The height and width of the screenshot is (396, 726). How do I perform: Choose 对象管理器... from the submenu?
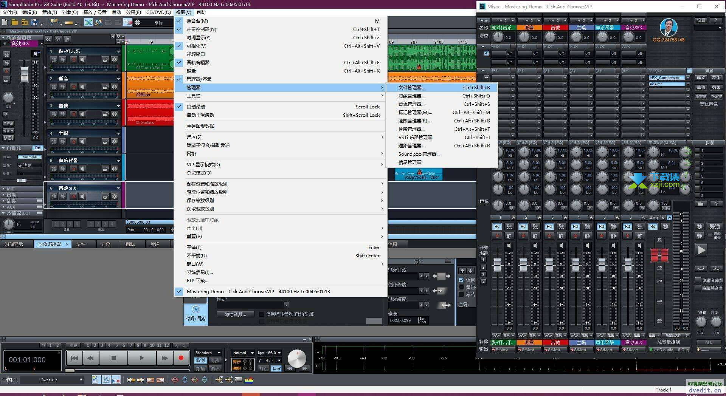click(x=442, y=96)
